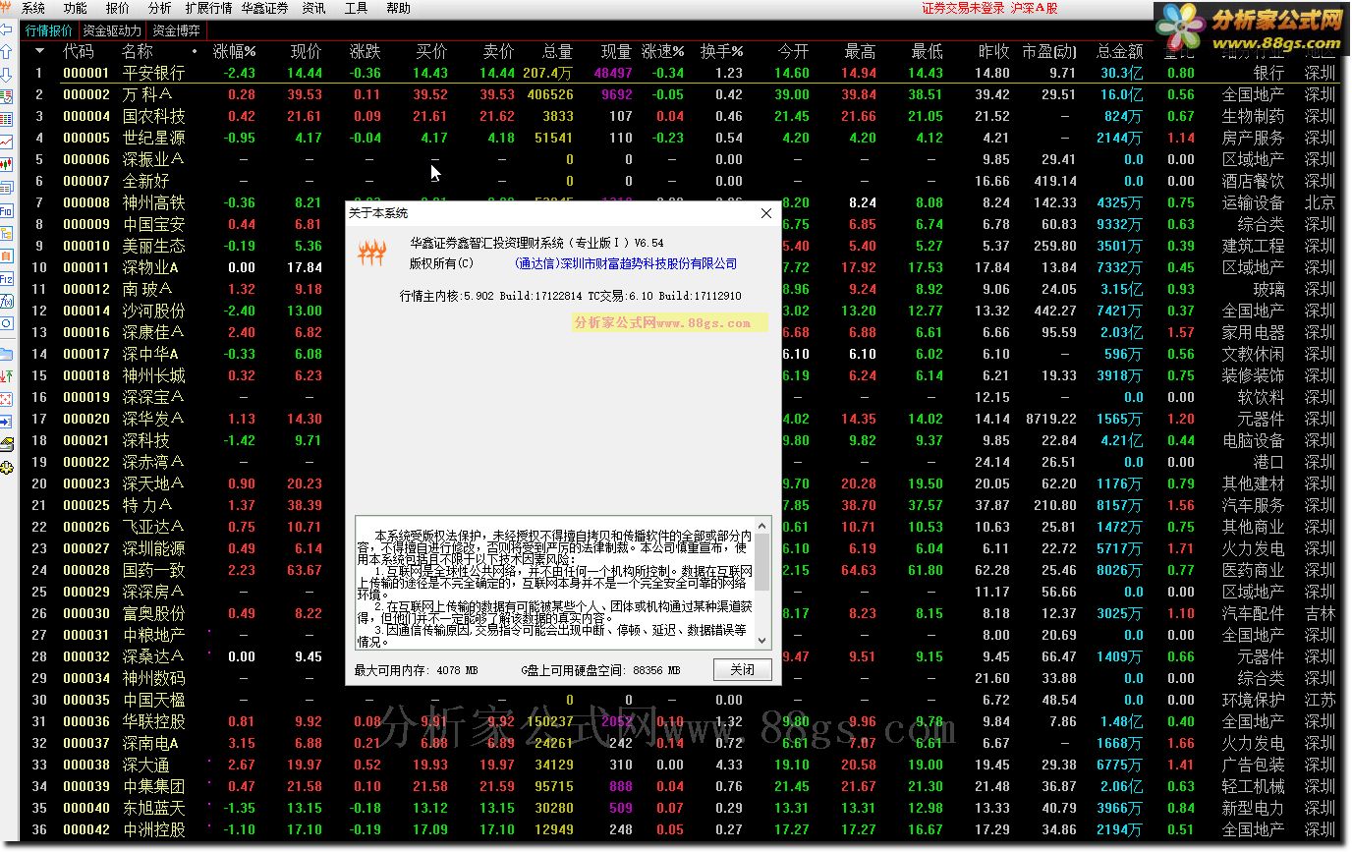Sort by the 现价 column header

[306, 51]
